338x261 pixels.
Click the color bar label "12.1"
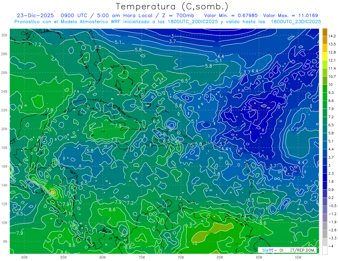332,60
